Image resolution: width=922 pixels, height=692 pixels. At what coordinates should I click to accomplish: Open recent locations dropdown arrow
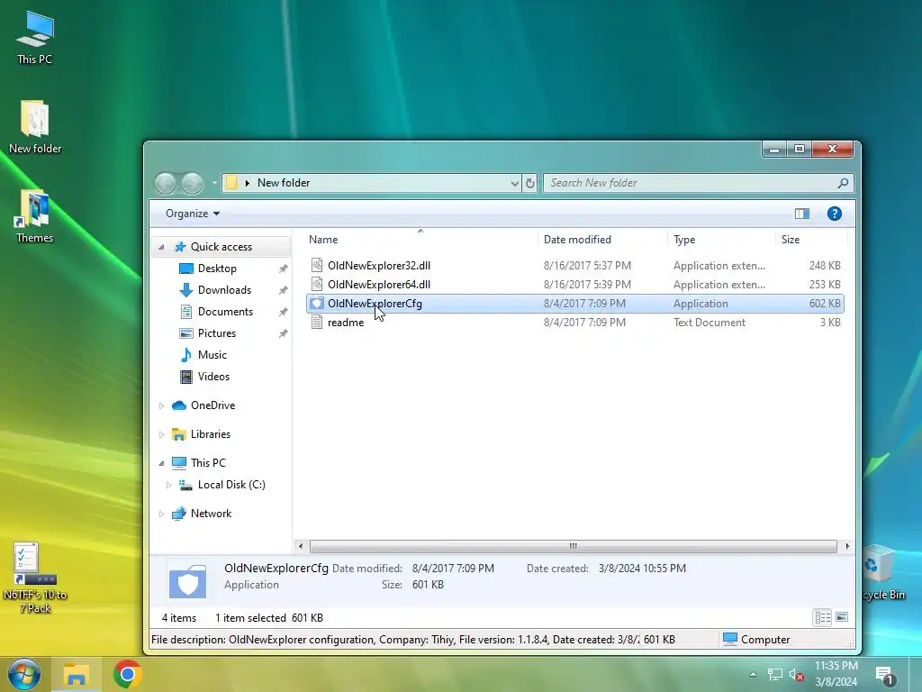(x=214, y=183)
